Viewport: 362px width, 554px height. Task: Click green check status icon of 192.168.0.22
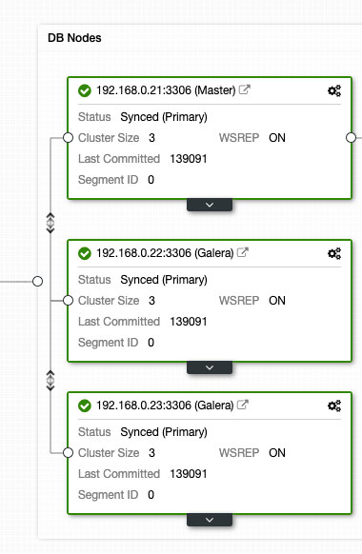85,253
